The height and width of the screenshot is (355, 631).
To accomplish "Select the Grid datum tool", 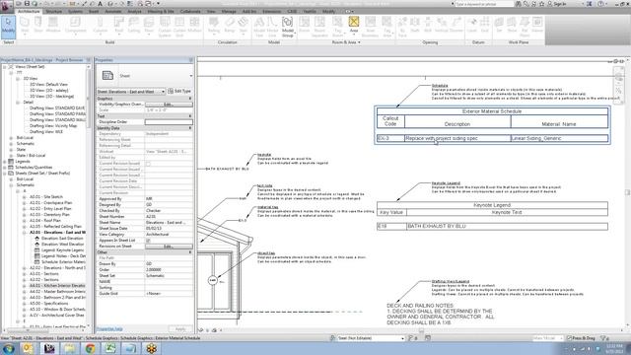I will (x=484, y=25).
